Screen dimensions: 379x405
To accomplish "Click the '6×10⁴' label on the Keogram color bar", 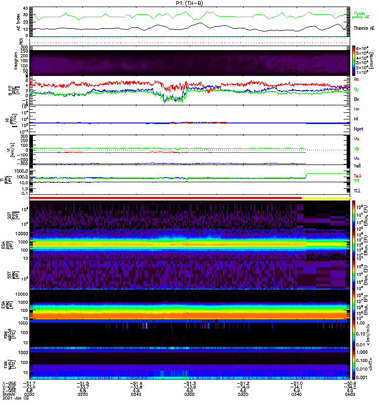I will coord(362,48).
